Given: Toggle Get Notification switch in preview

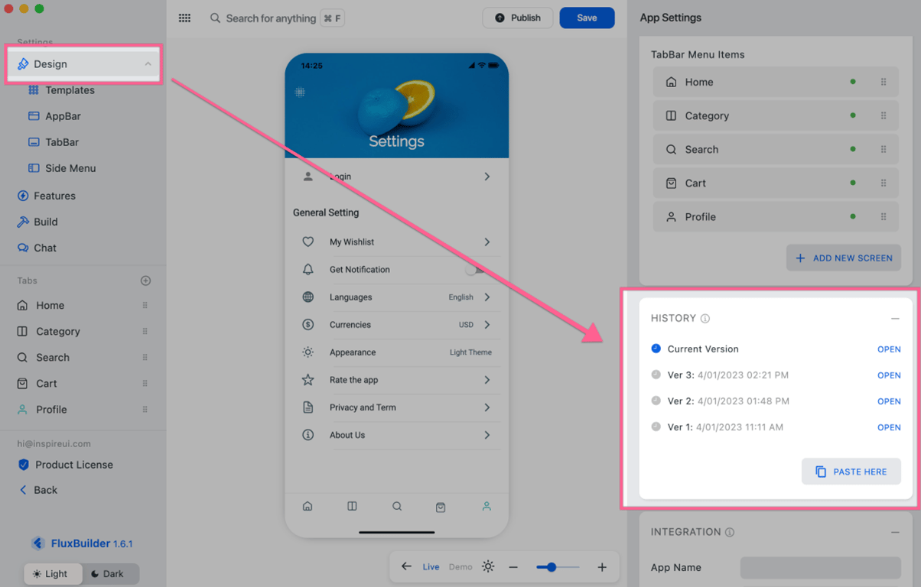Looking at the screenshot, I should 475,269.
